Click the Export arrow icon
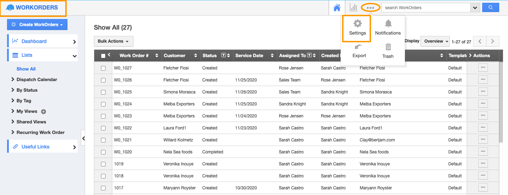Viewport: 508px width, 195px height. 359,47
